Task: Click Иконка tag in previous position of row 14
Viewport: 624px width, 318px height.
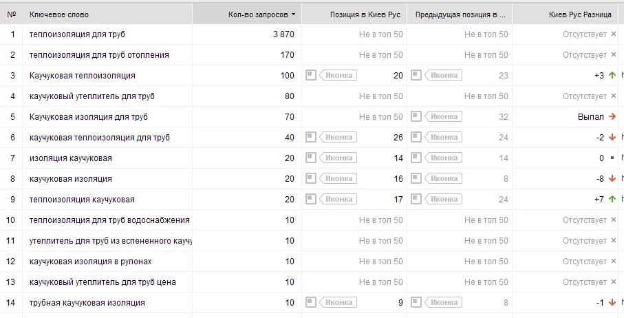Action: pyautogui.click(x=443, y=302)
